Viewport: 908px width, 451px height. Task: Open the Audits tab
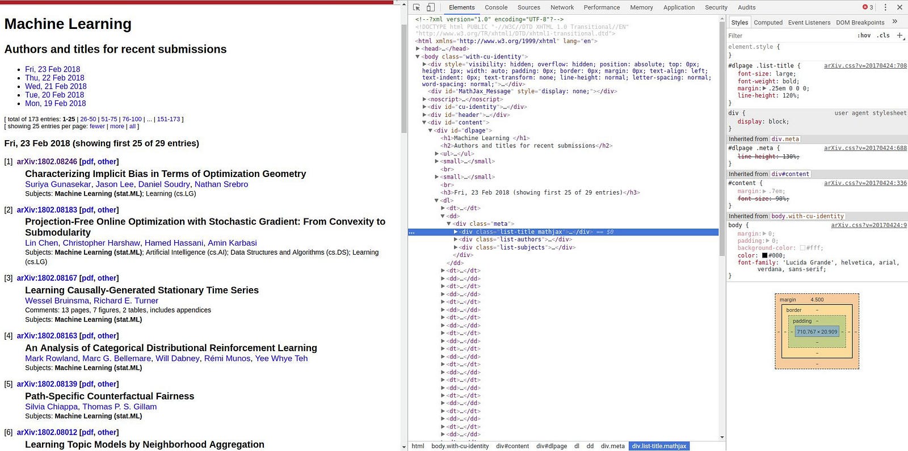coord(746,7)
